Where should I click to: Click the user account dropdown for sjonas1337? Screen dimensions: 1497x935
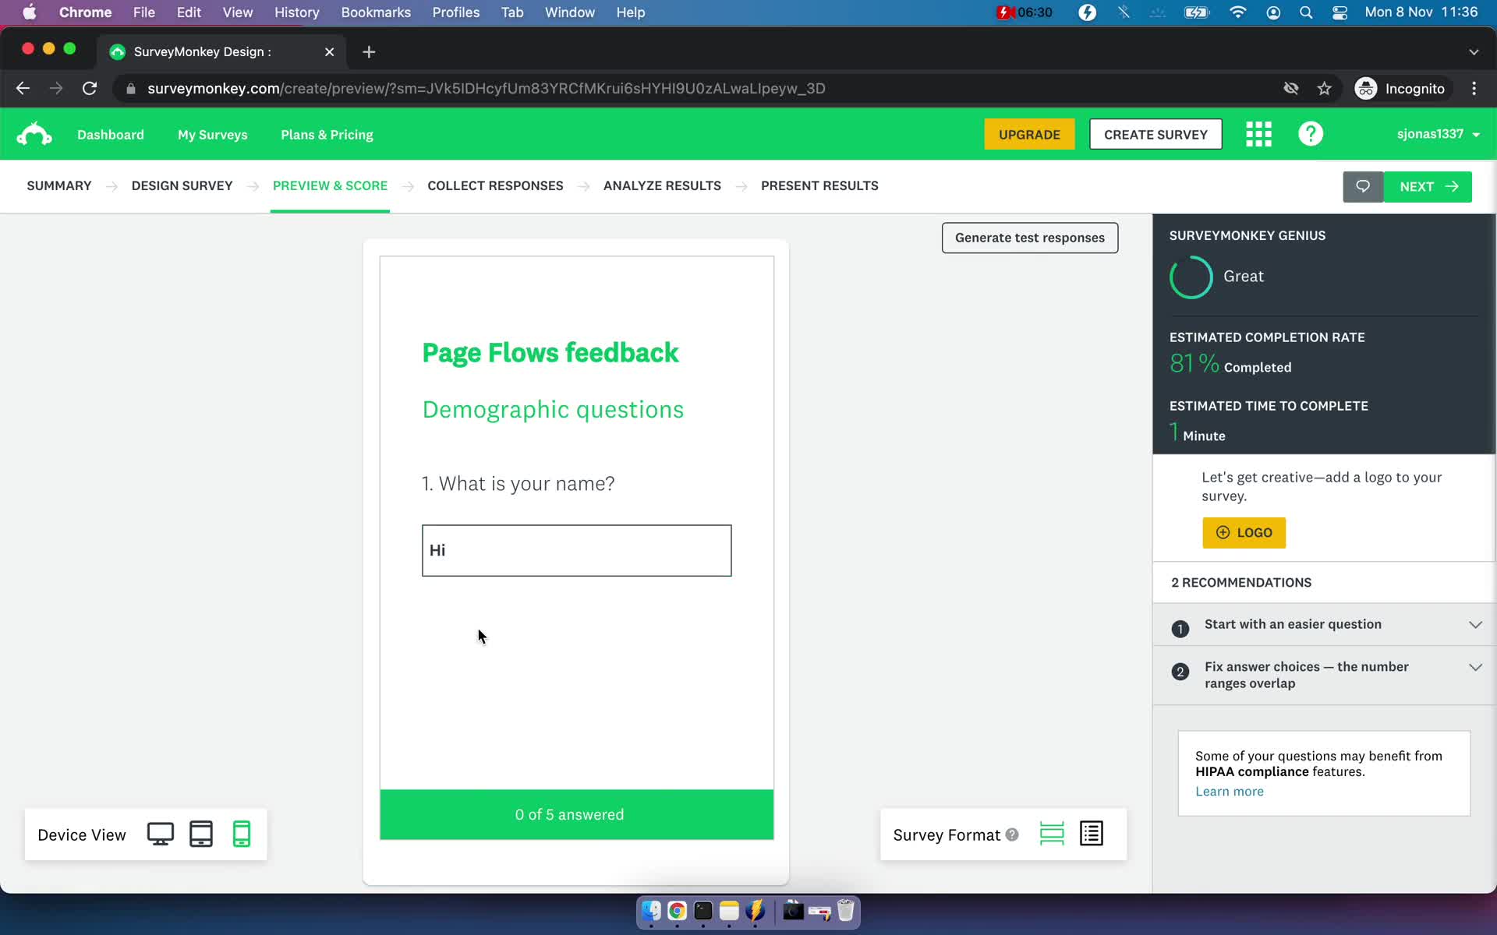(1437, 135)
